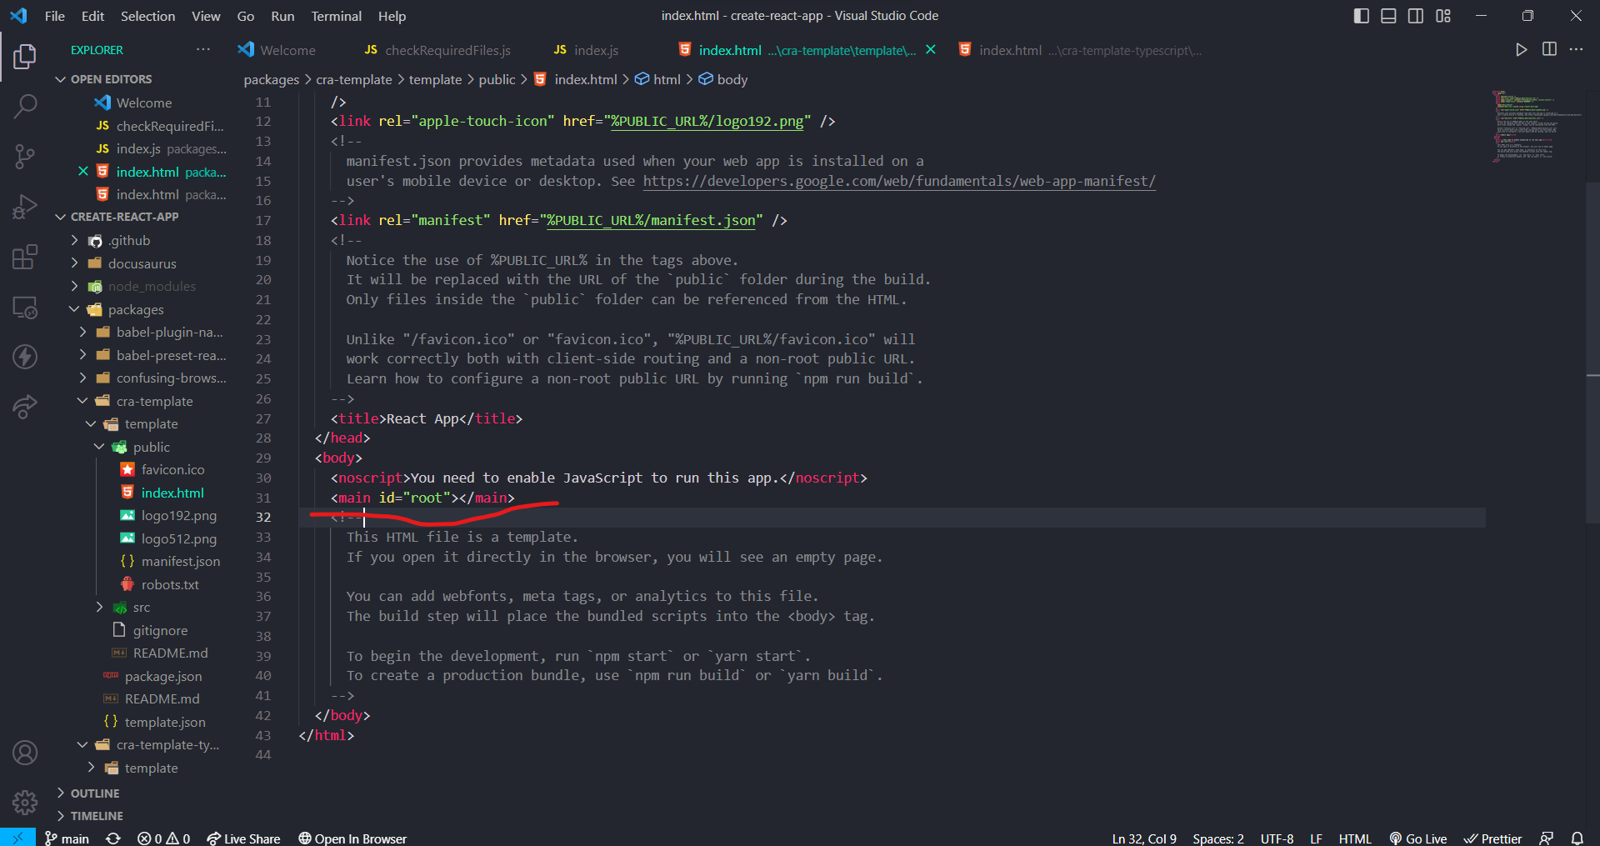Open the Source Control view

click(24, 156)
